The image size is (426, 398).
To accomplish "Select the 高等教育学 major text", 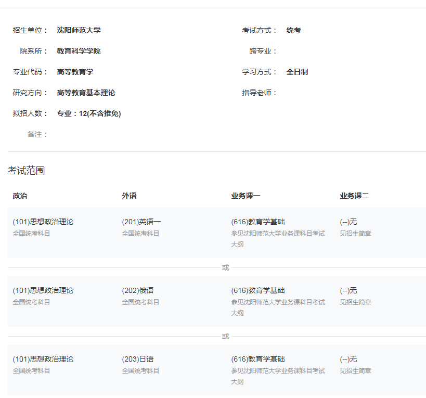I will point(75,72).
